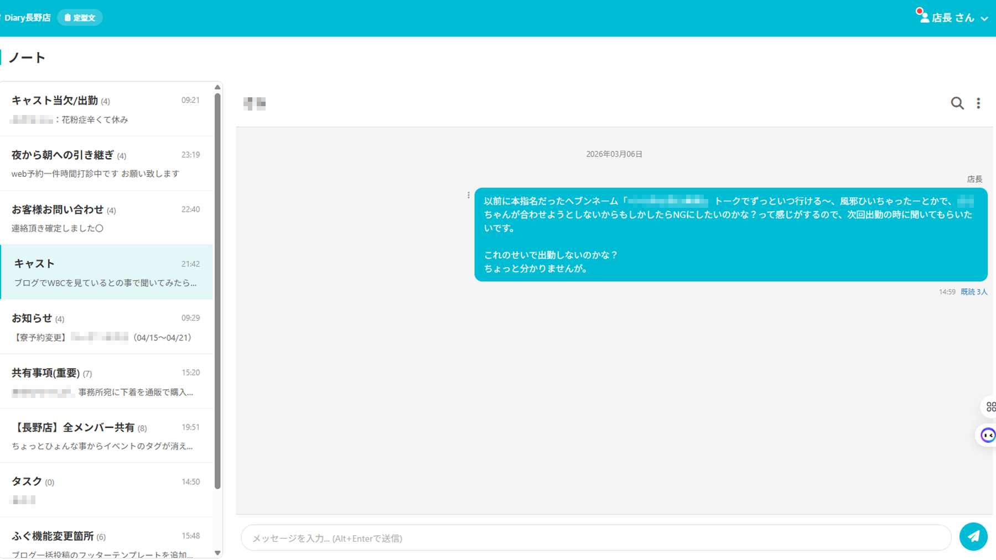Activate the タスク note entry

pos(107,490)
